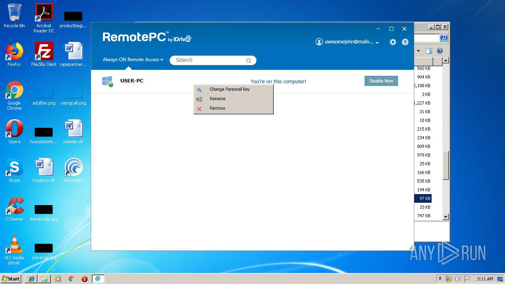Click the Explorer vertical scrollbar thumb
The width and height of the screenshot is (505, 284).
click(x=445, y=165)
